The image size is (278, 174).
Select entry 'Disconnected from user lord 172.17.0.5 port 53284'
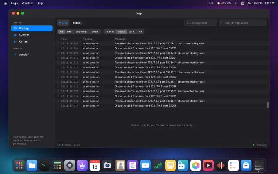click(162, 58)
